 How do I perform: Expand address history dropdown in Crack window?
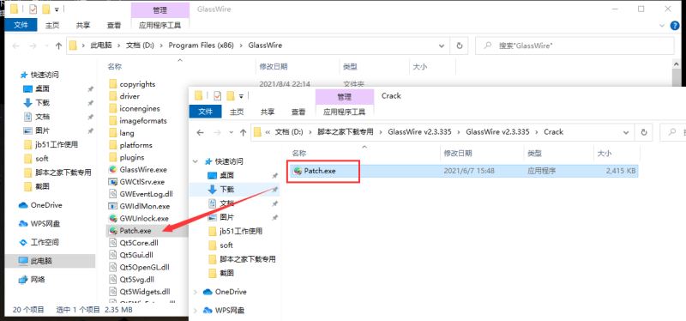(626, 132)
